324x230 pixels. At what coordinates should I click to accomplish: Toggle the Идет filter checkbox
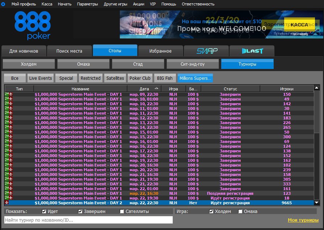(44, 211)
